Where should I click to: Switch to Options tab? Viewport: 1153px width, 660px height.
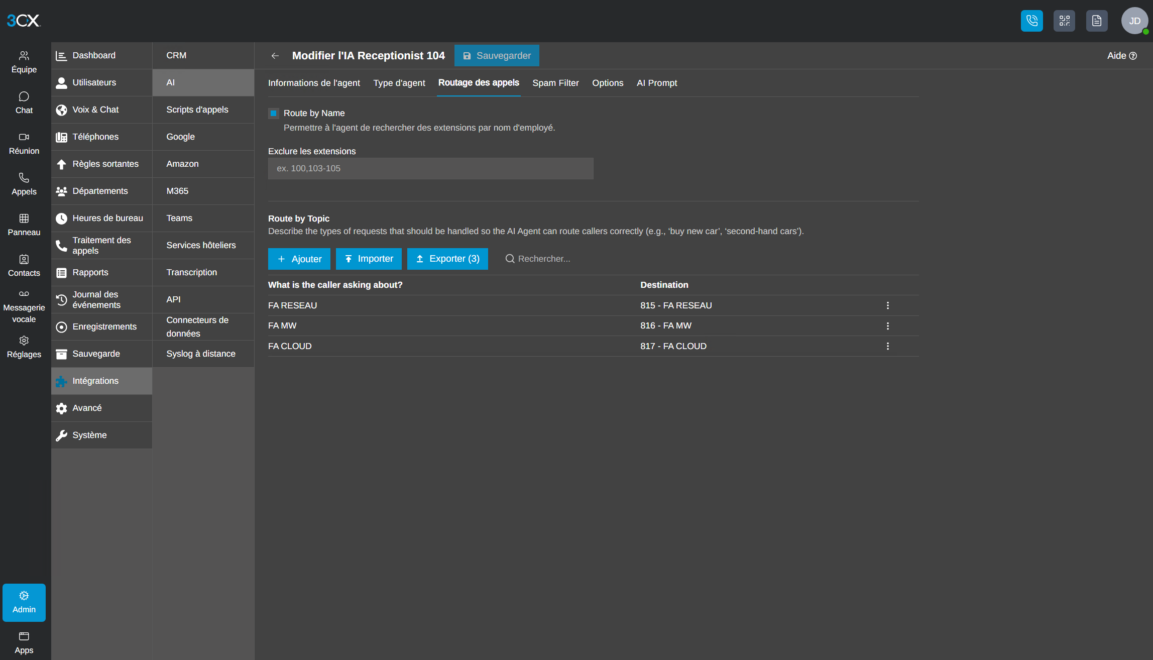(608, 83)
